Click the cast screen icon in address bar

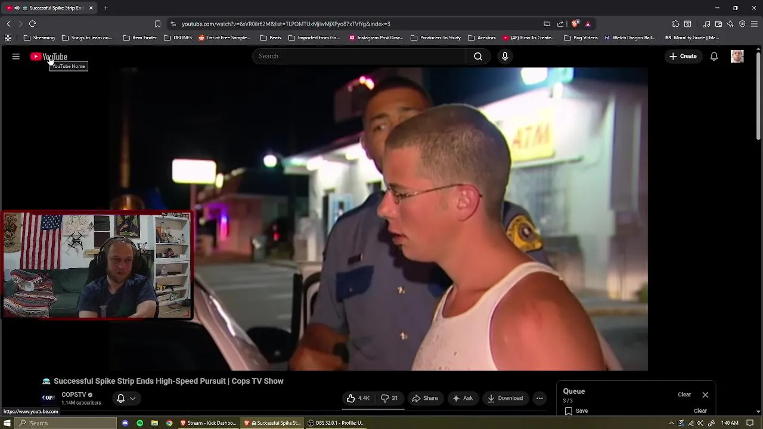pyautogui.click(x=547, y=24)
